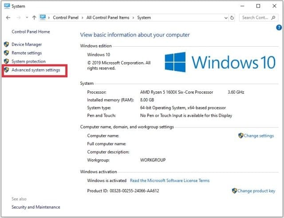
Task: Click Change settings link
Action: (x=259, y=136)
